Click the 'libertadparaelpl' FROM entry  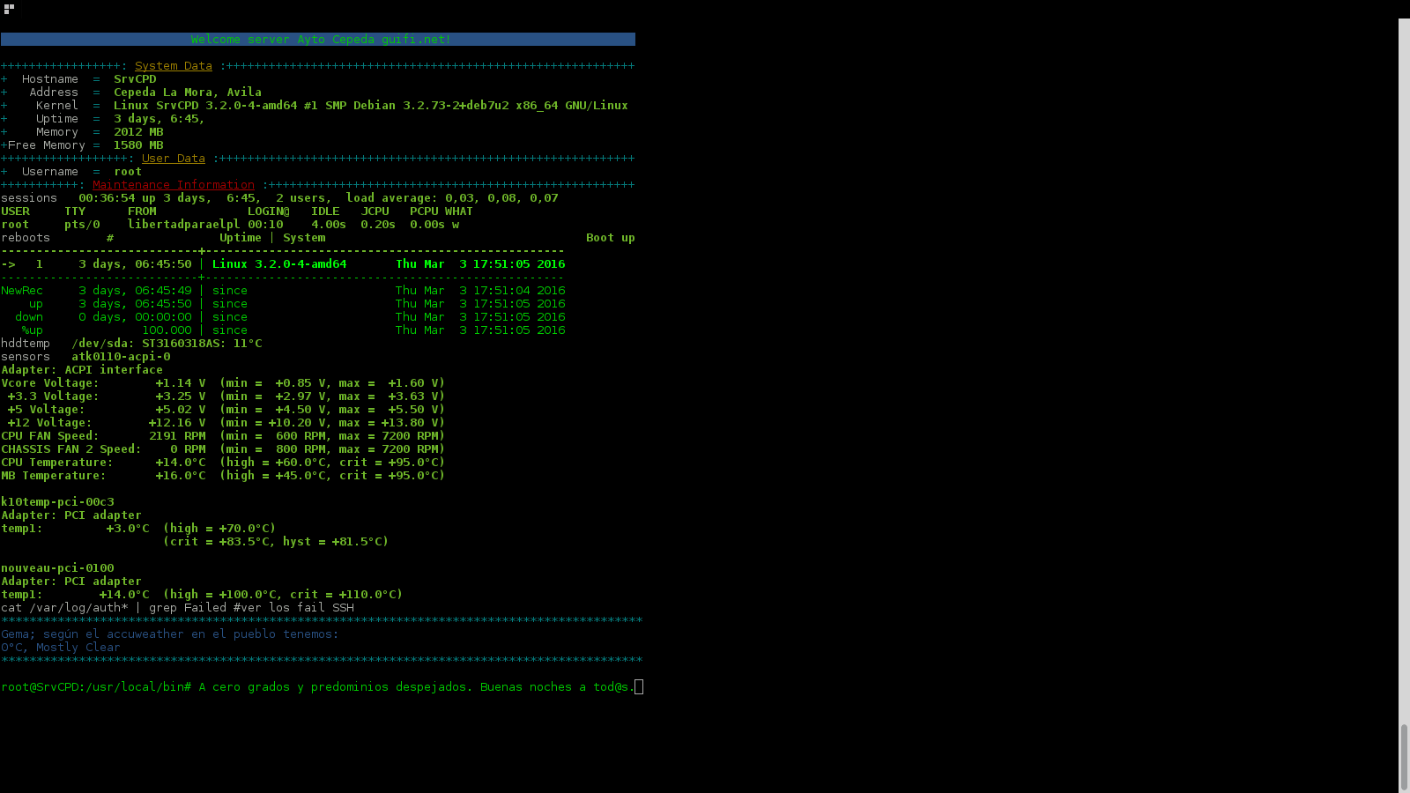184,225
